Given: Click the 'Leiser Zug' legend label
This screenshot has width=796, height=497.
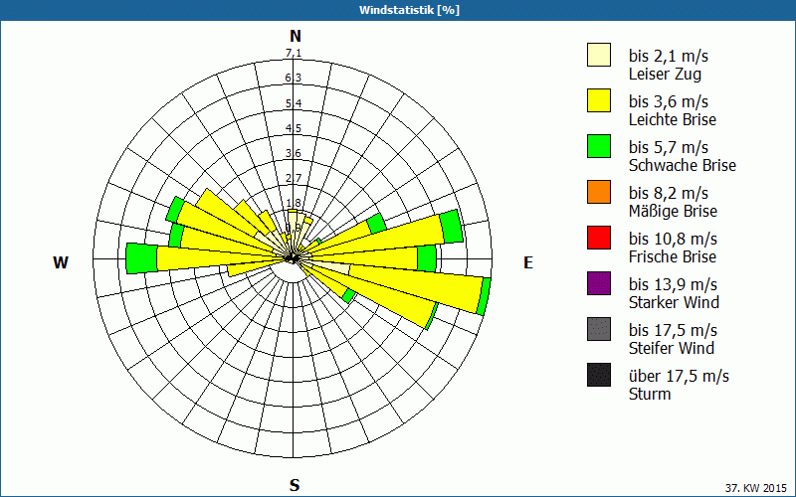Looking at the screenshot, I should point(665,74).
